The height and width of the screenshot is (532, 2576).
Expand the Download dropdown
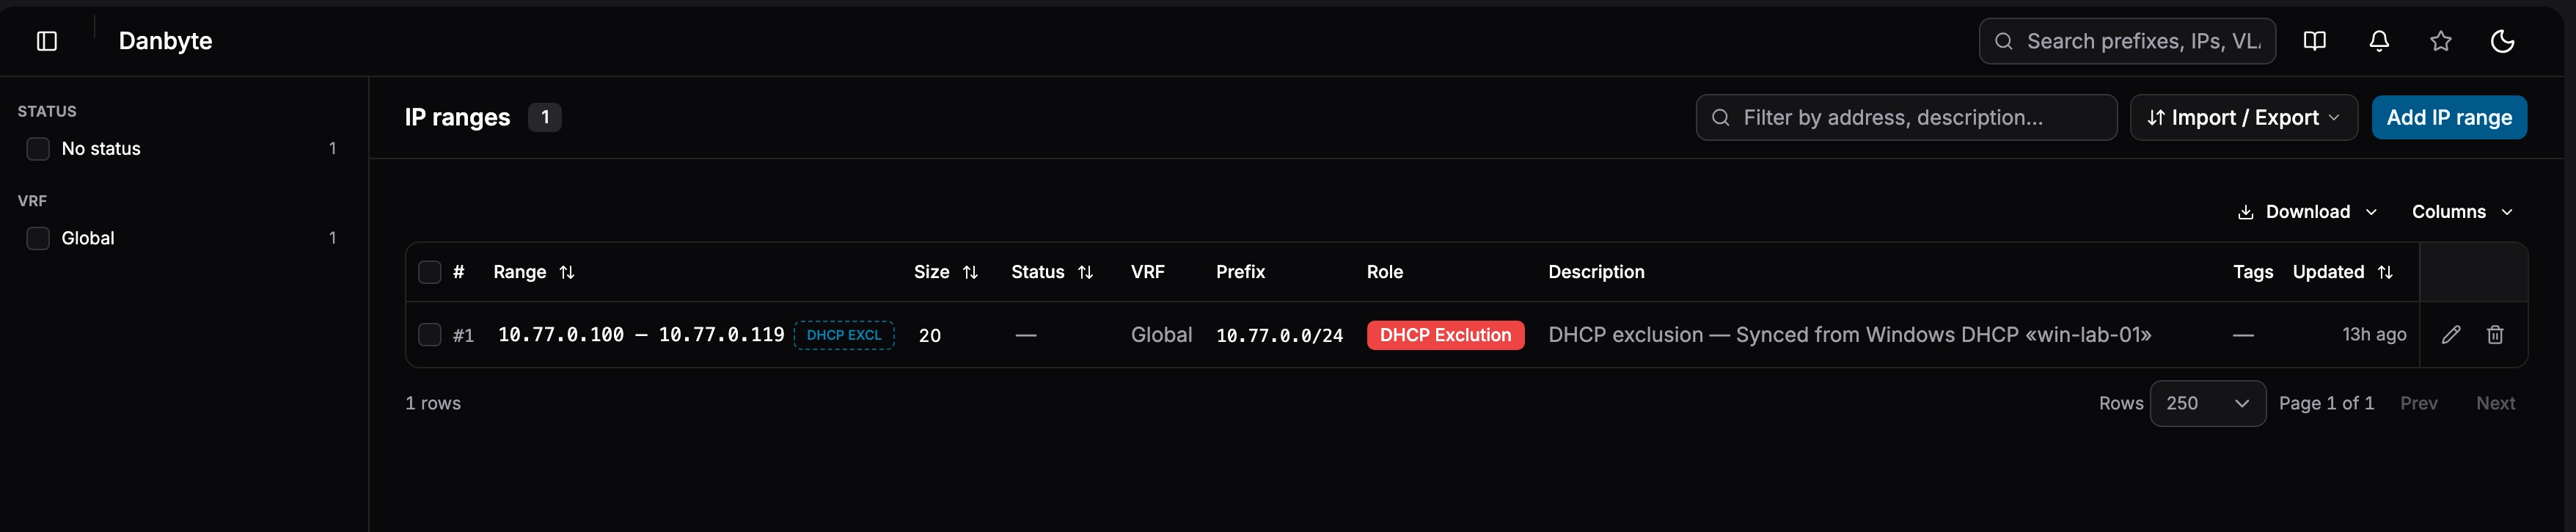point(2307,212)
